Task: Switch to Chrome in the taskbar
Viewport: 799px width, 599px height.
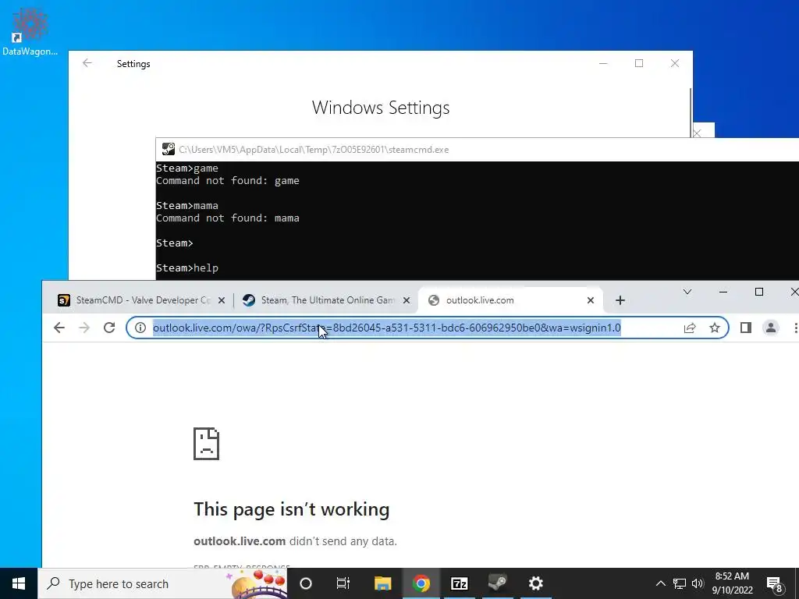Action: (421, 583)
